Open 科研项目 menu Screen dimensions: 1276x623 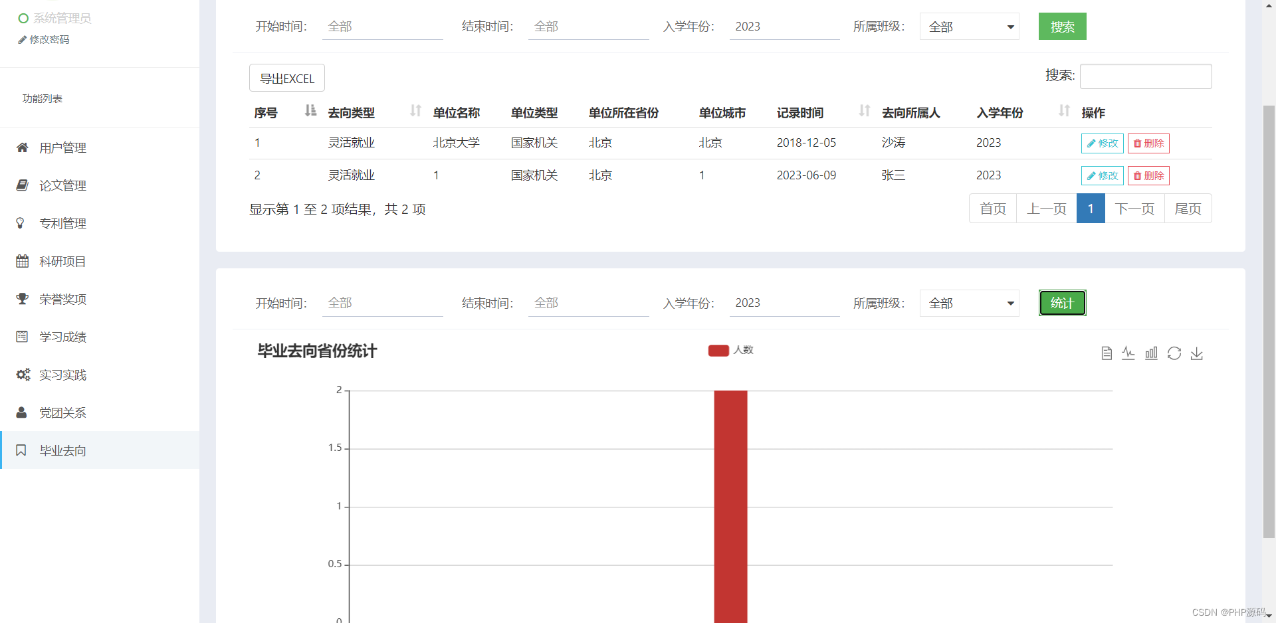100,261
